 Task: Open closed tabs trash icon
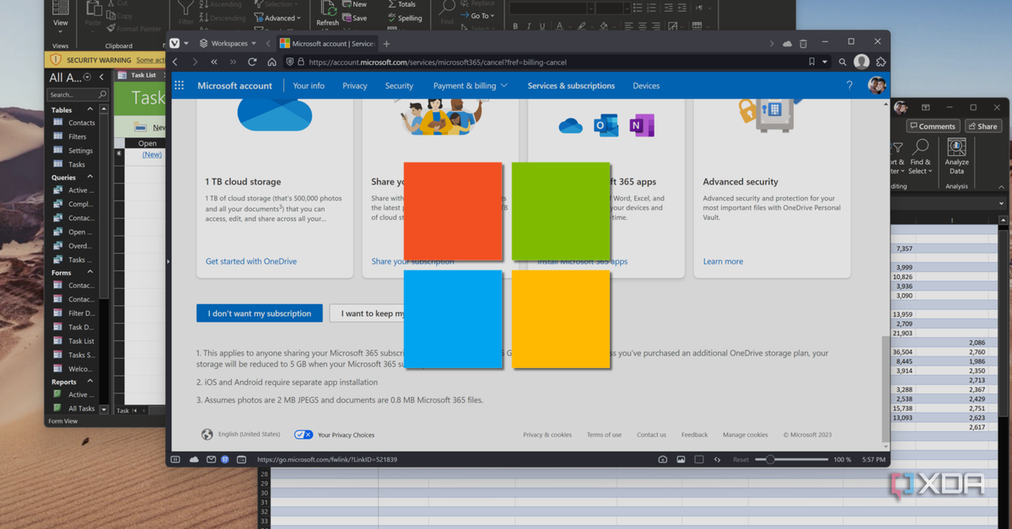(x=803, y=44)
